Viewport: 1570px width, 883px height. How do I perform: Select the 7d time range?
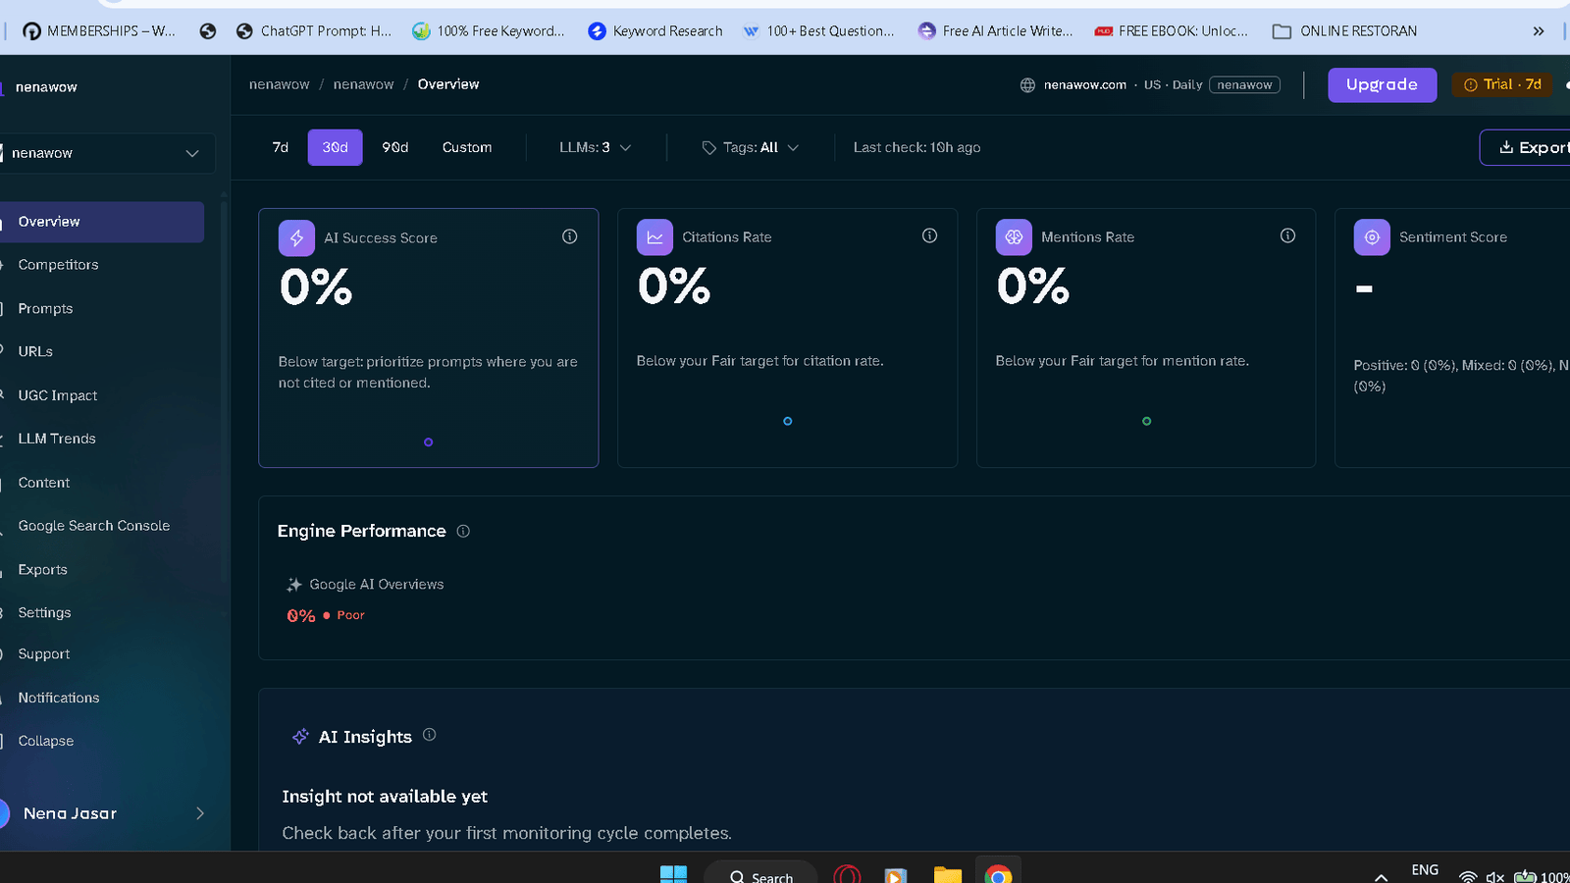pos(281,147)
